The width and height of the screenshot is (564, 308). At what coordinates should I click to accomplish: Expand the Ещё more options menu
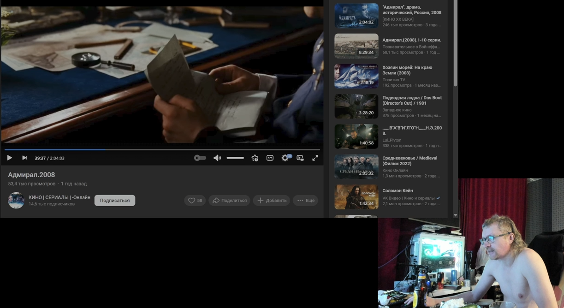[x=305, y=201]
